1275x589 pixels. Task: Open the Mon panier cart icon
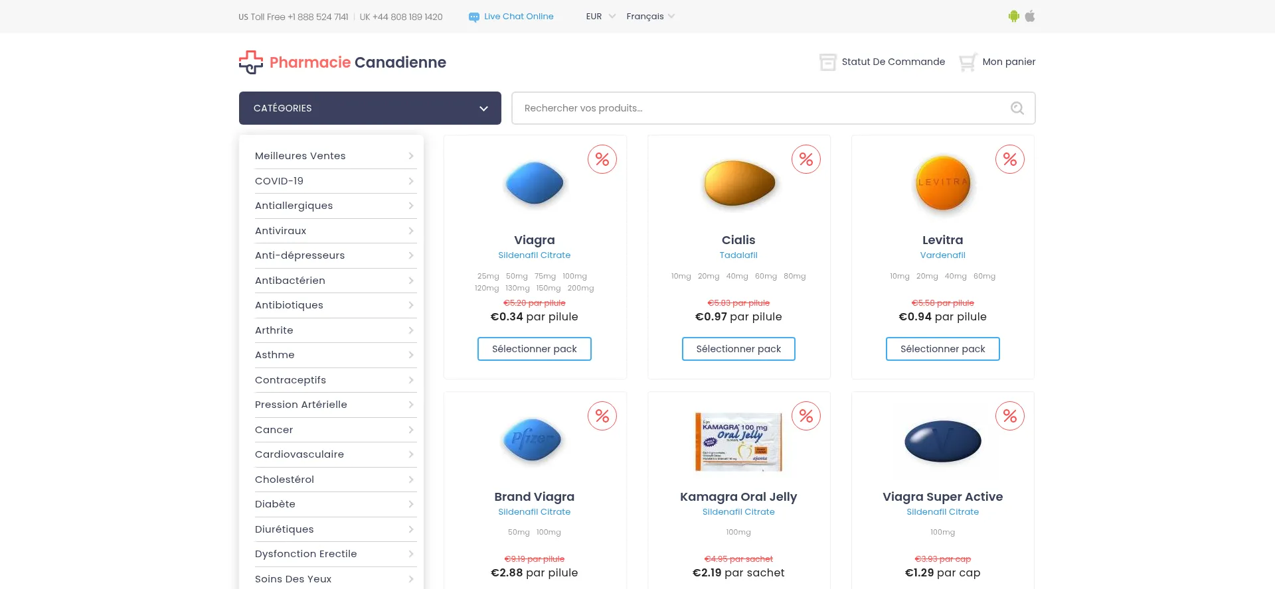point(968,62)
